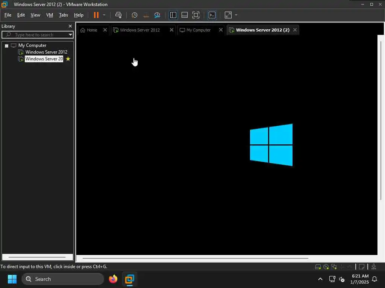The image size is (385, 288).
Task: Toggle the favorite star on the selected VM
Action: pos(68,59)
